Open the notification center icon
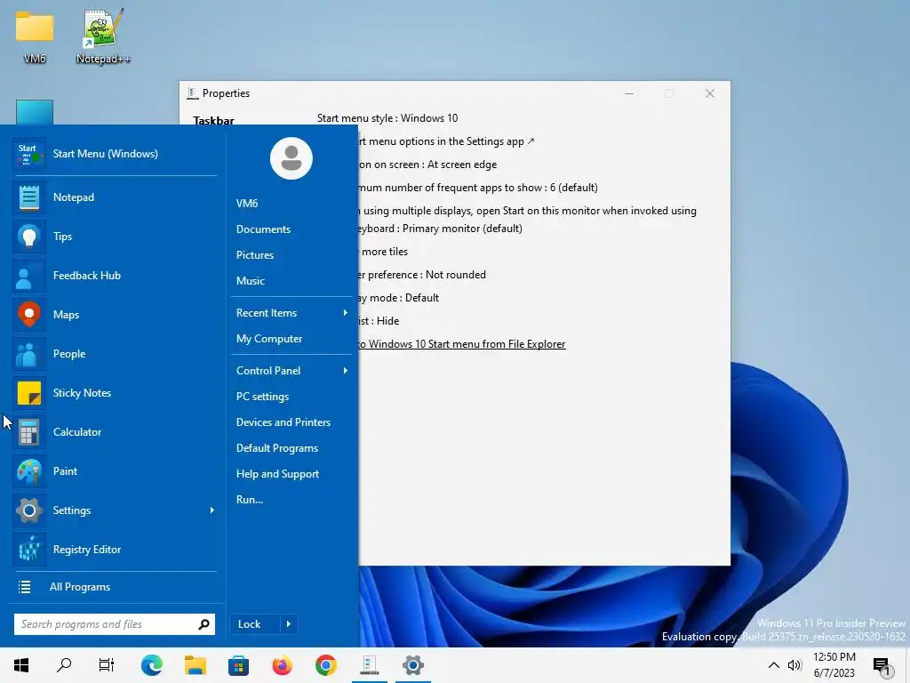The height and width of the screenshot is (683, 910). coord(882,666)
